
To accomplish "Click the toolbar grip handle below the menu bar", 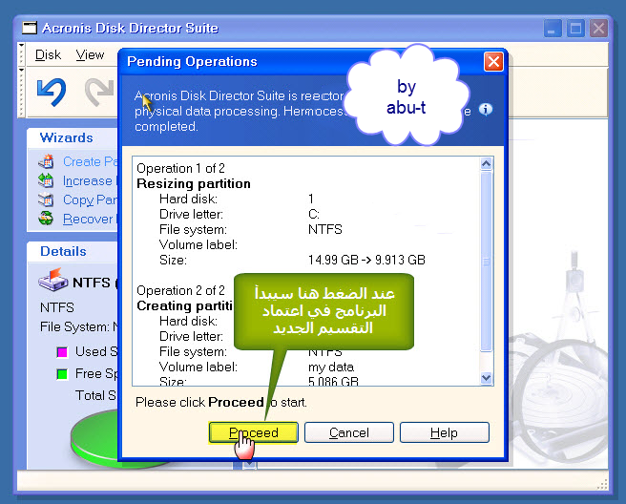I will 22,93.
